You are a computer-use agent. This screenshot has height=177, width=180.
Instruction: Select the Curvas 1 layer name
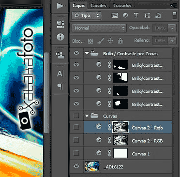(141, 154)
